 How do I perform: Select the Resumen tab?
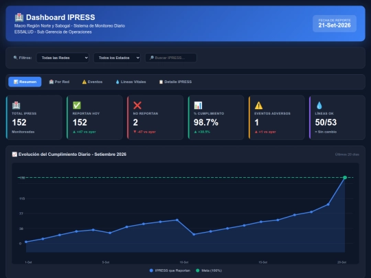pos(25,82)
